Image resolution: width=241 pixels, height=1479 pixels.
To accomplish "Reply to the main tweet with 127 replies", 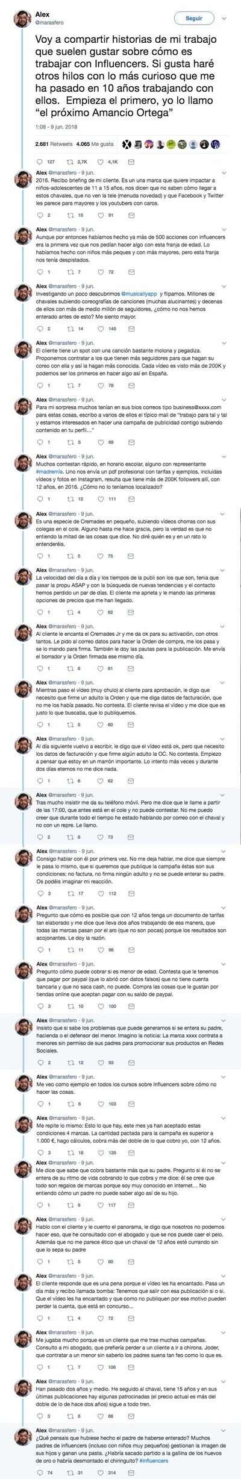I will [39, 162].
